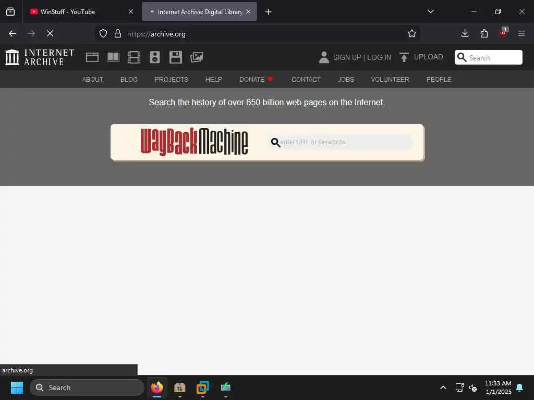Open the Video film strip icon

pyautogui.click(x=134, y=57)
